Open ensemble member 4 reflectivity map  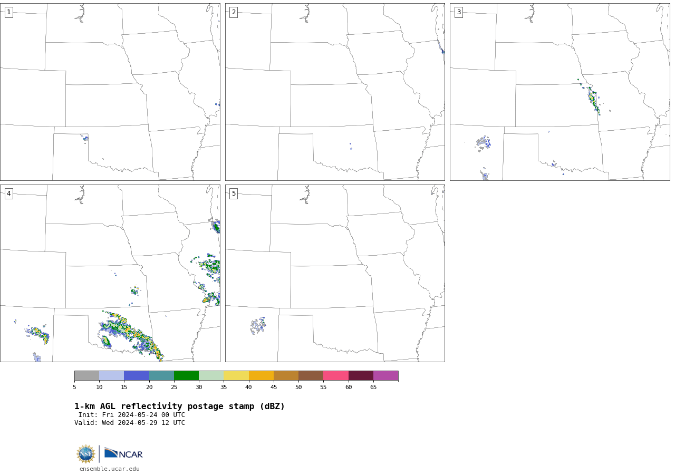click(110, 273)
